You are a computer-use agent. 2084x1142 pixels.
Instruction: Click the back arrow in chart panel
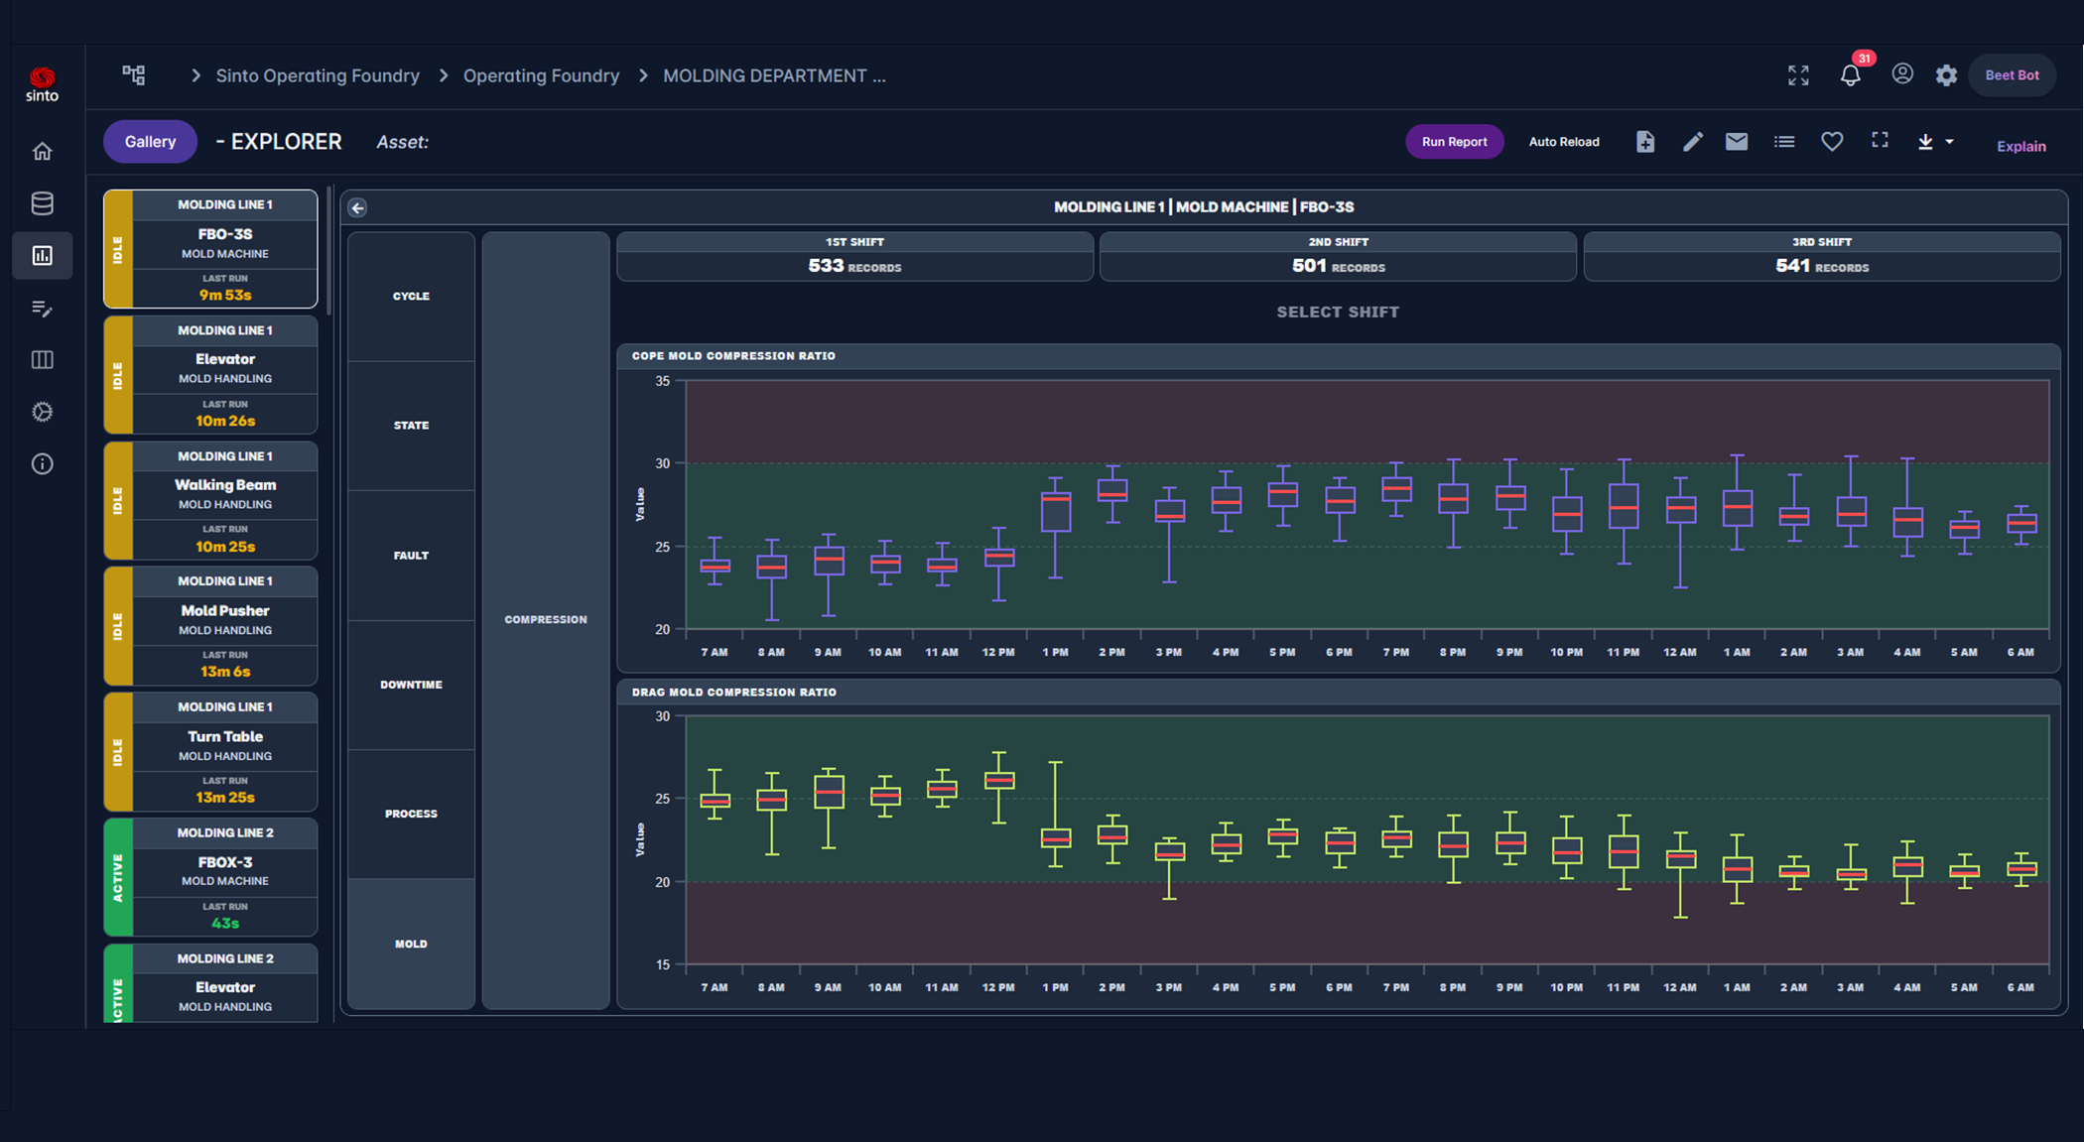tap(358, 207)
